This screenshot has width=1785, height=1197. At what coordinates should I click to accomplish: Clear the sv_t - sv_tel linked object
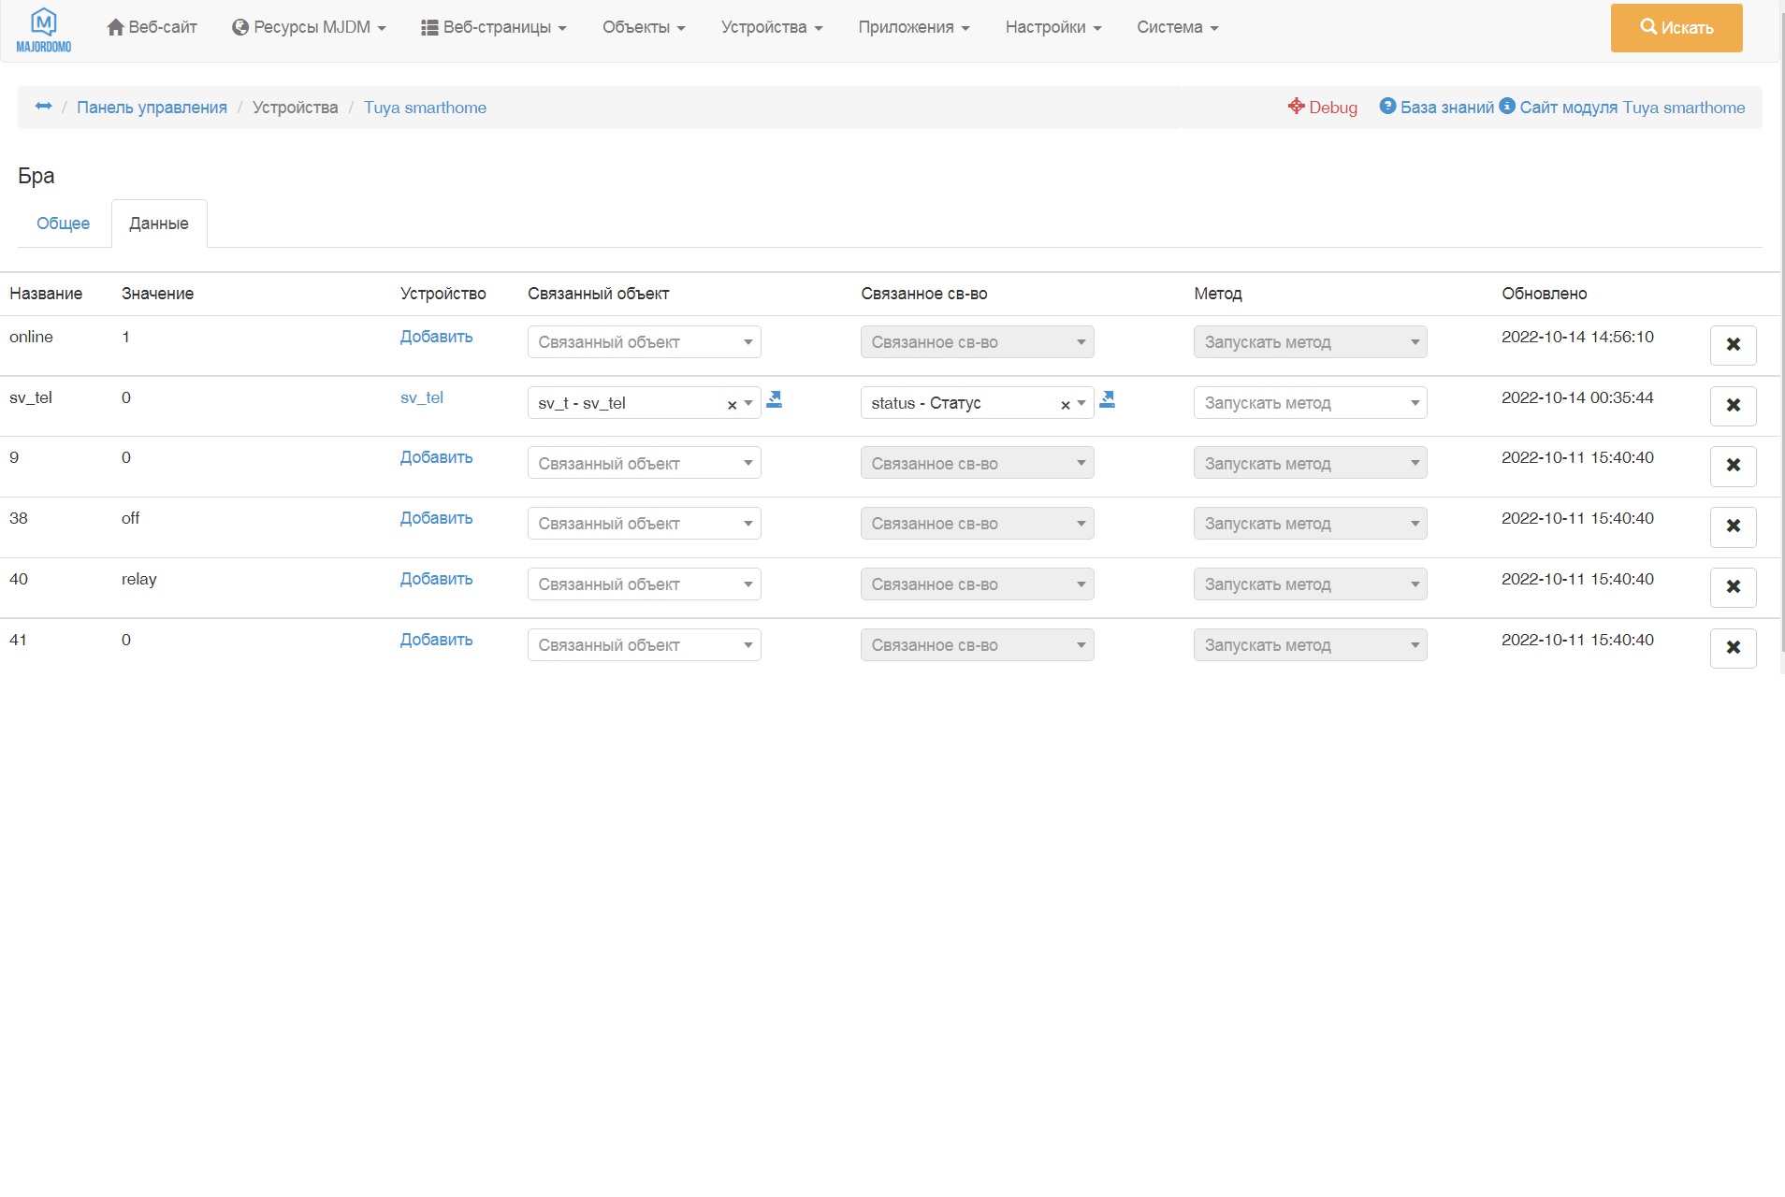(x=732, y=405)
